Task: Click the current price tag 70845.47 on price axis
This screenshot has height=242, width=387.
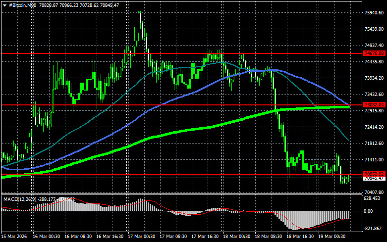Action: pos(374,178)
